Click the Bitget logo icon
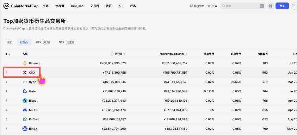 pyautogui.click(x=25, y=101)
